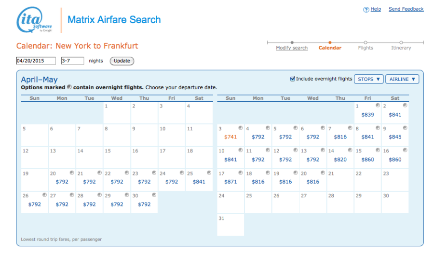Screen dimensions: 434x257
Task: Go to Modify search step
Action: [x=292, y=48]
